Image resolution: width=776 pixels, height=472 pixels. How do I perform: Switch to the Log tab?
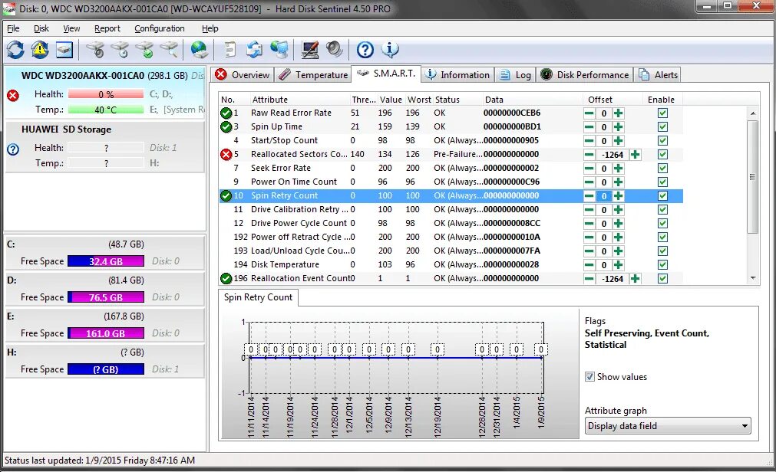coord(515,74)
